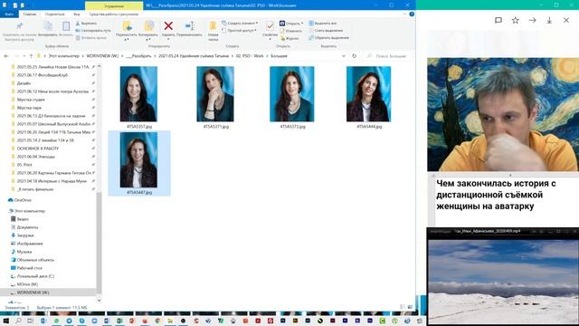
Task: Click the Cut scissors command
Action: (x=87, y=24)
